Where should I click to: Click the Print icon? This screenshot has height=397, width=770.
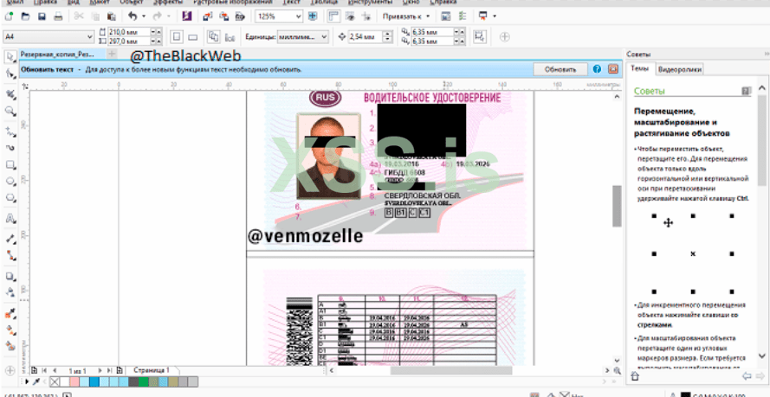click(x=58, y=16)
